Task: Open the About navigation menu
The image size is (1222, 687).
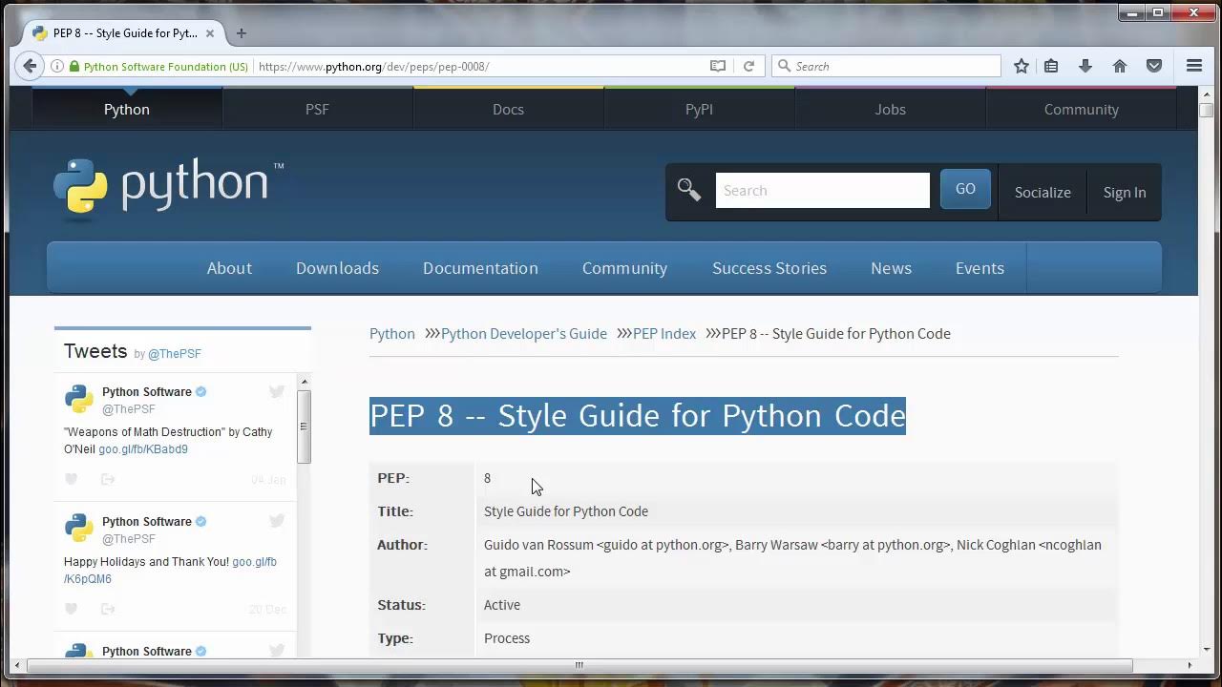Action: (x=229, y=268)
